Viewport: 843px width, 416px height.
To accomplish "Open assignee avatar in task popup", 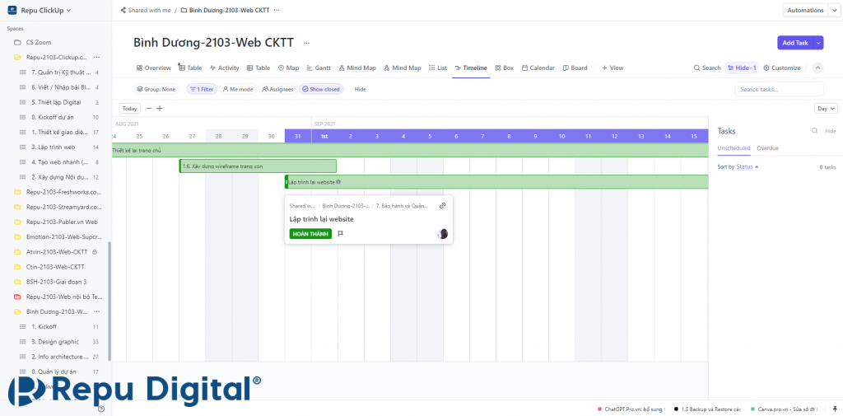I will click(442, 234).
